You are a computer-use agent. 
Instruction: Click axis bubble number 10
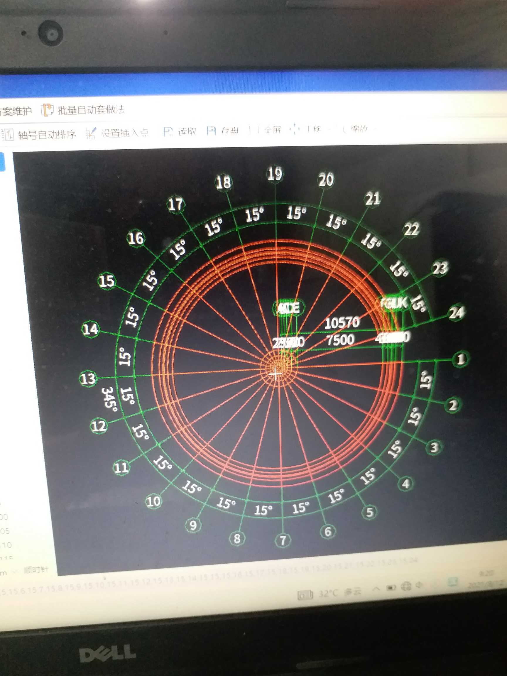pos(153,501)
